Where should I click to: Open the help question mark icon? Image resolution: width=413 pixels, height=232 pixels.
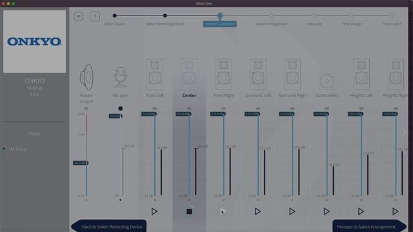[x=95, y=16]
